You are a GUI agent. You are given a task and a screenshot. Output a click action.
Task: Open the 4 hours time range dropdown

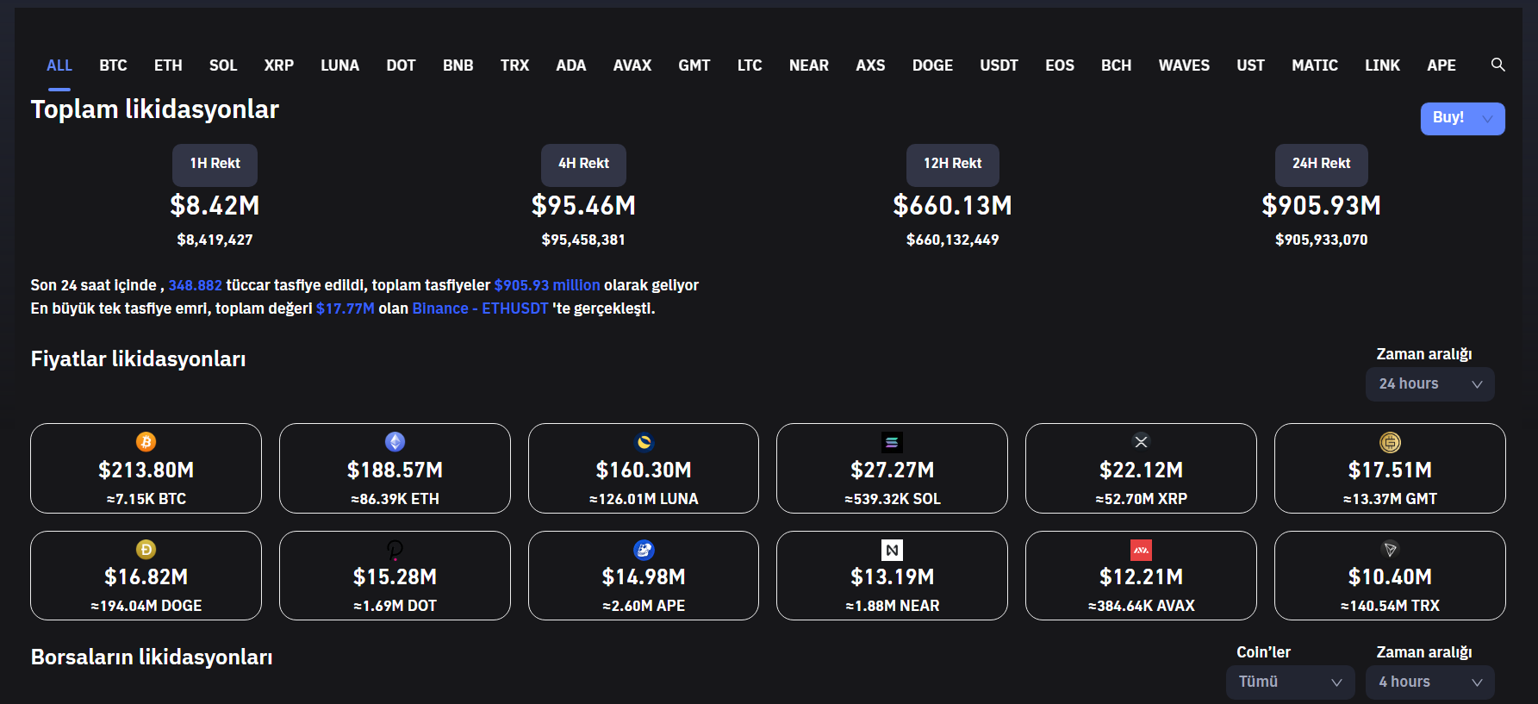coord(1429,682)
